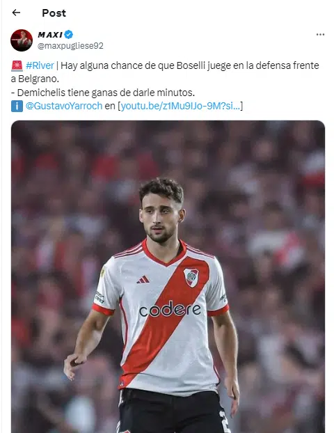Click the codere sponsor logo in the photo
This screenshot has height=433, width=334.
[170, 309]
